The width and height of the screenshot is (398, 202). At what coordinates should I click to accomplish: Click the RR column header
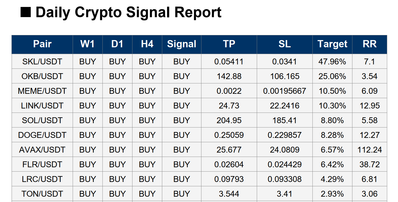[x=369, y=44]
